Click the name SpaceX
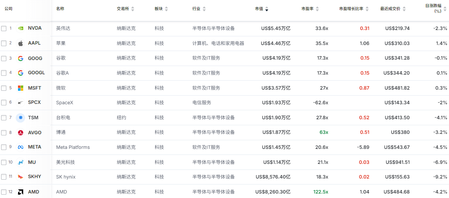Viewport: 449px width, 198px height. click(65, 103)
